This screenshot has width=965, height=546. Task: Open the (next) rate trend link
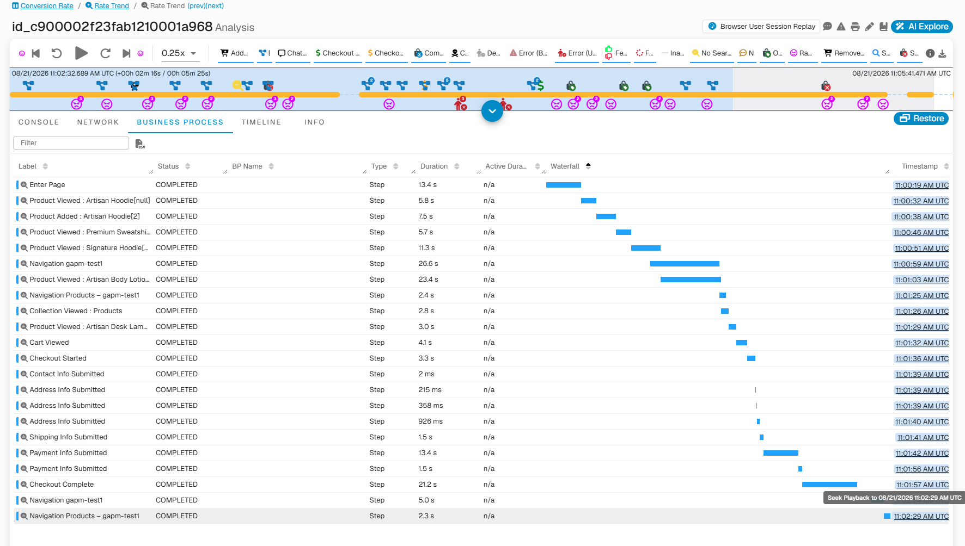point(215,6)
